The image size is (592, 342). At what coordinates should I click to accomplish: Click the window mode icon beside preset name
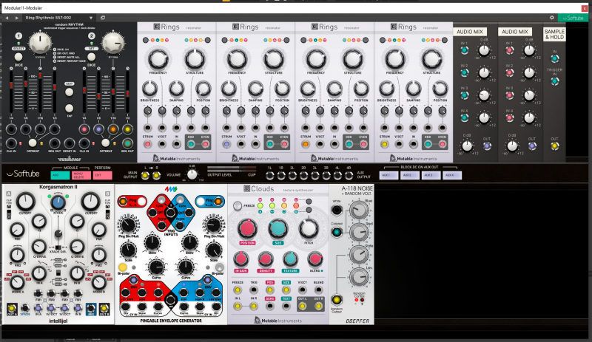coord(103,18)
